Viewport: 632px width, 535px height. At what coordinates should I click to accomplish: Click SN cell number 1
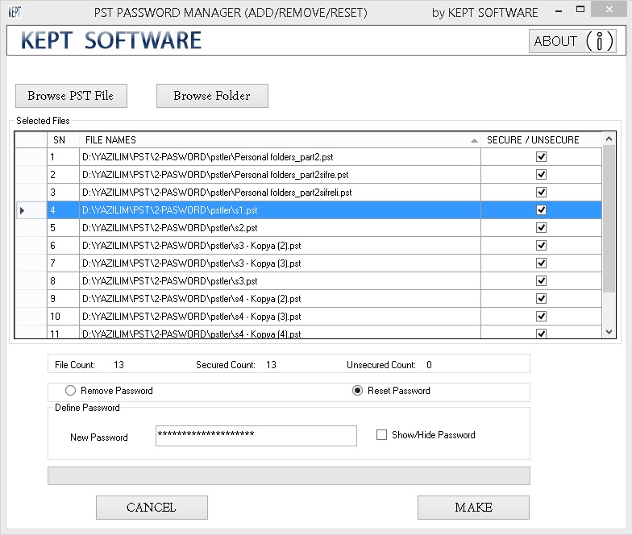(x=63, y=156)
